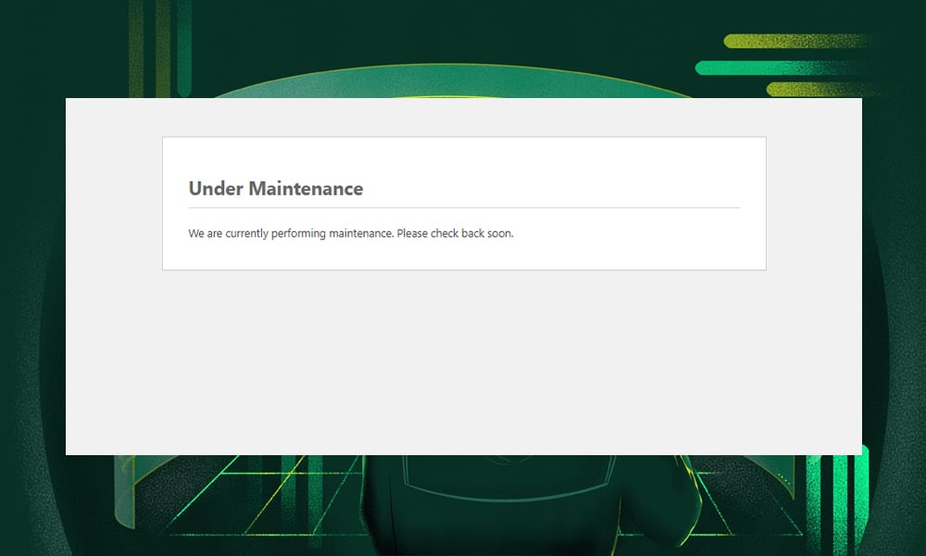The width and height of the screenshot is (926, 556).
Task: Click the Under Maintenance heading text
Action: point(275,188)
